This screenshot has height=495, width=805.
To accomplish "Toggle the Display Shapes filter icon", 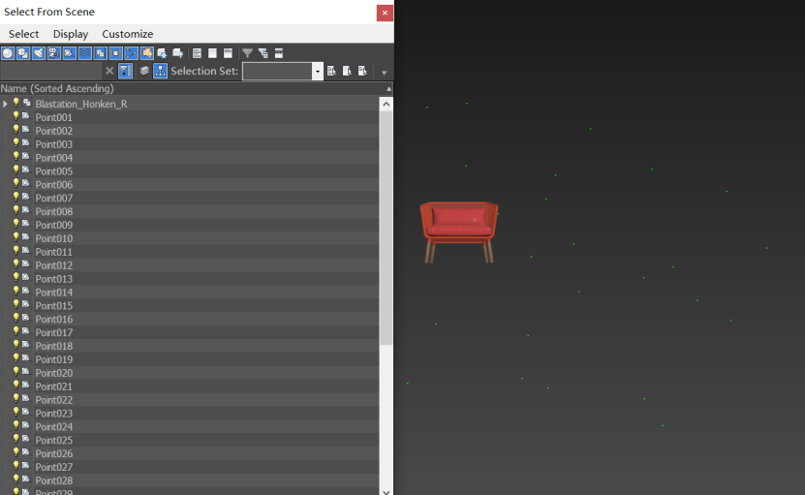I will (x=23, y=53).
